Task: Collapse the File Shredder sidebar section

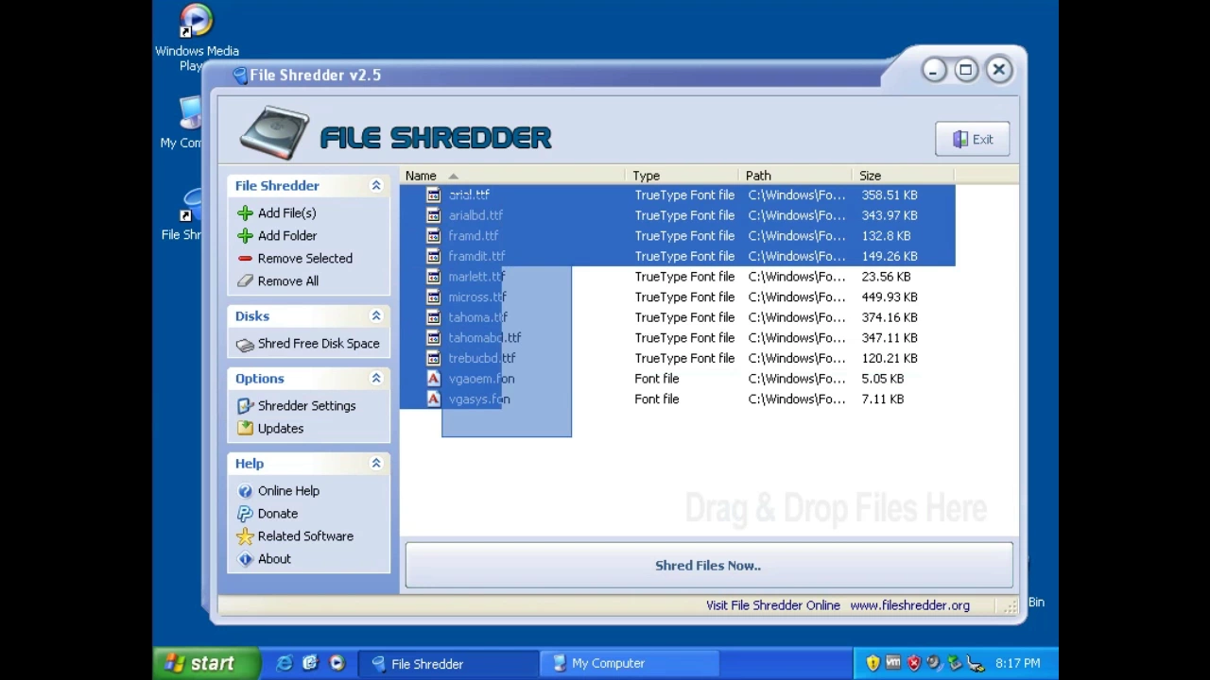Action: tap(376, 186)
